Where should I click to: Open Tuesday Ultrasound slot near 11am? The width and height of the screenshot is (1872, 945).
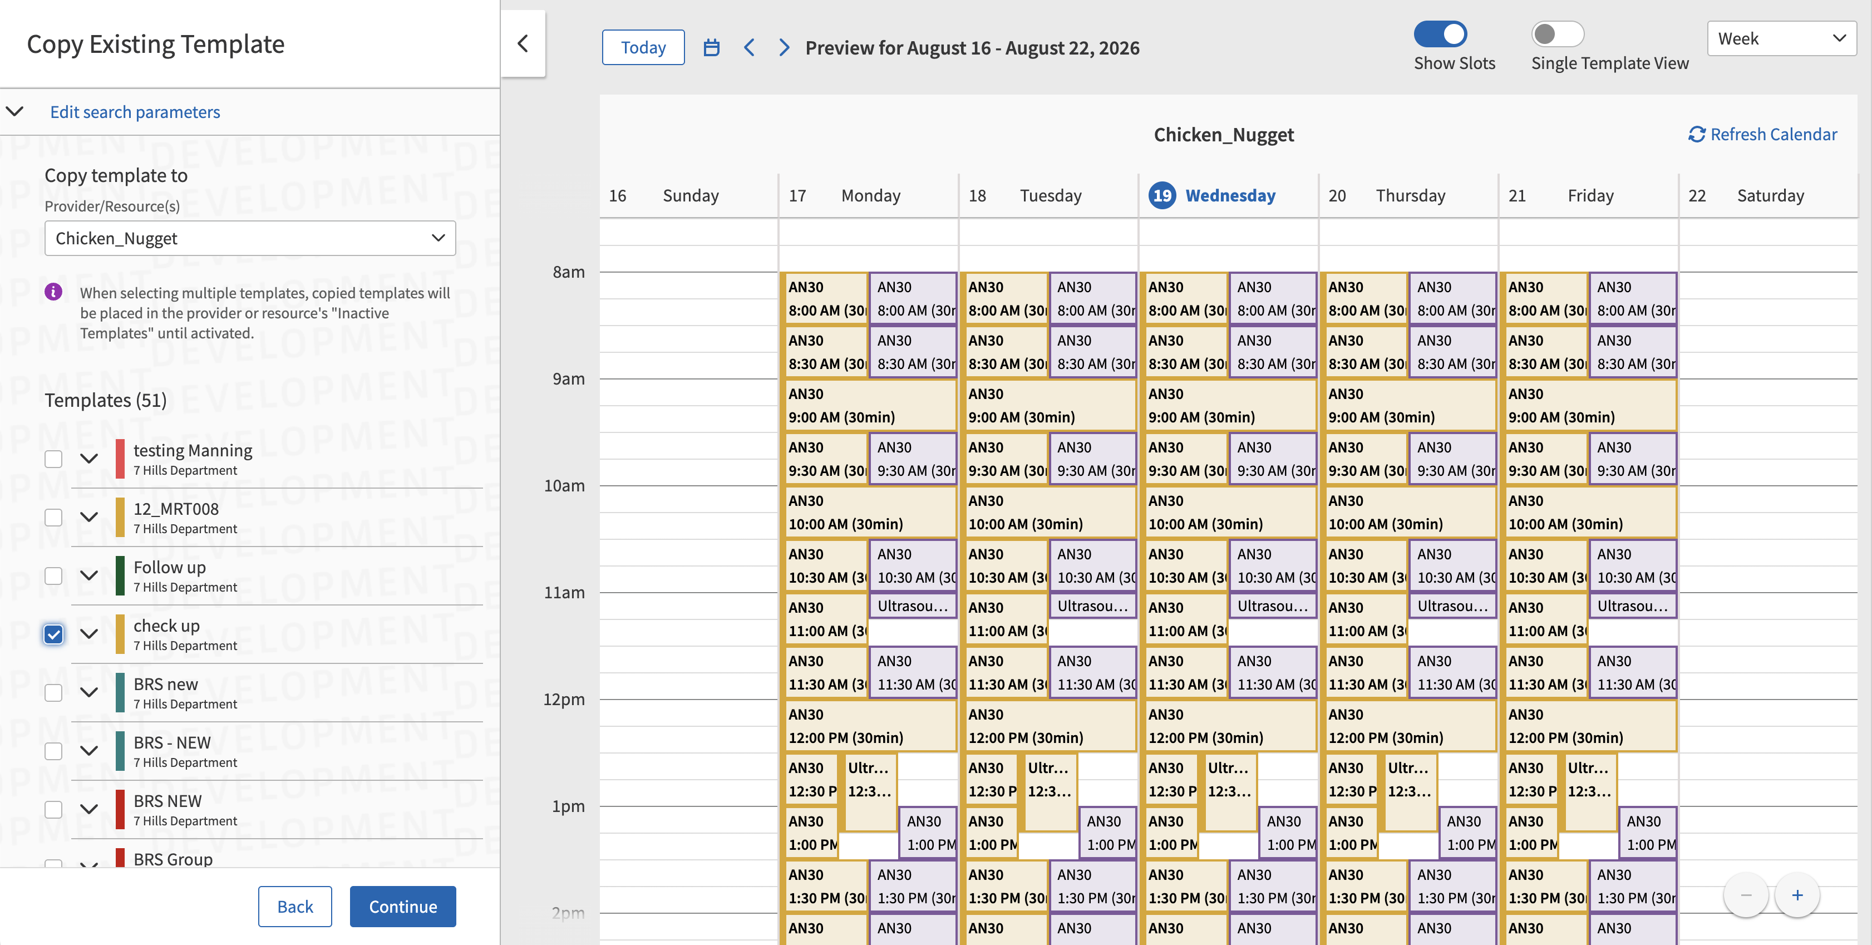[1092, 606]
